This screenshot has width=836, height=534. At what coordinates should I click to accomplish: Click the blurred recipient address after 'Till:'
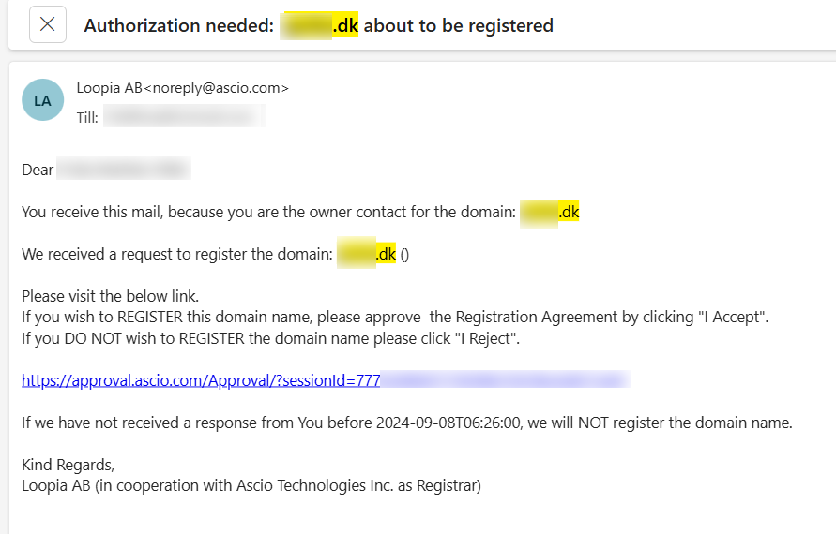click(x=183, y=117)
